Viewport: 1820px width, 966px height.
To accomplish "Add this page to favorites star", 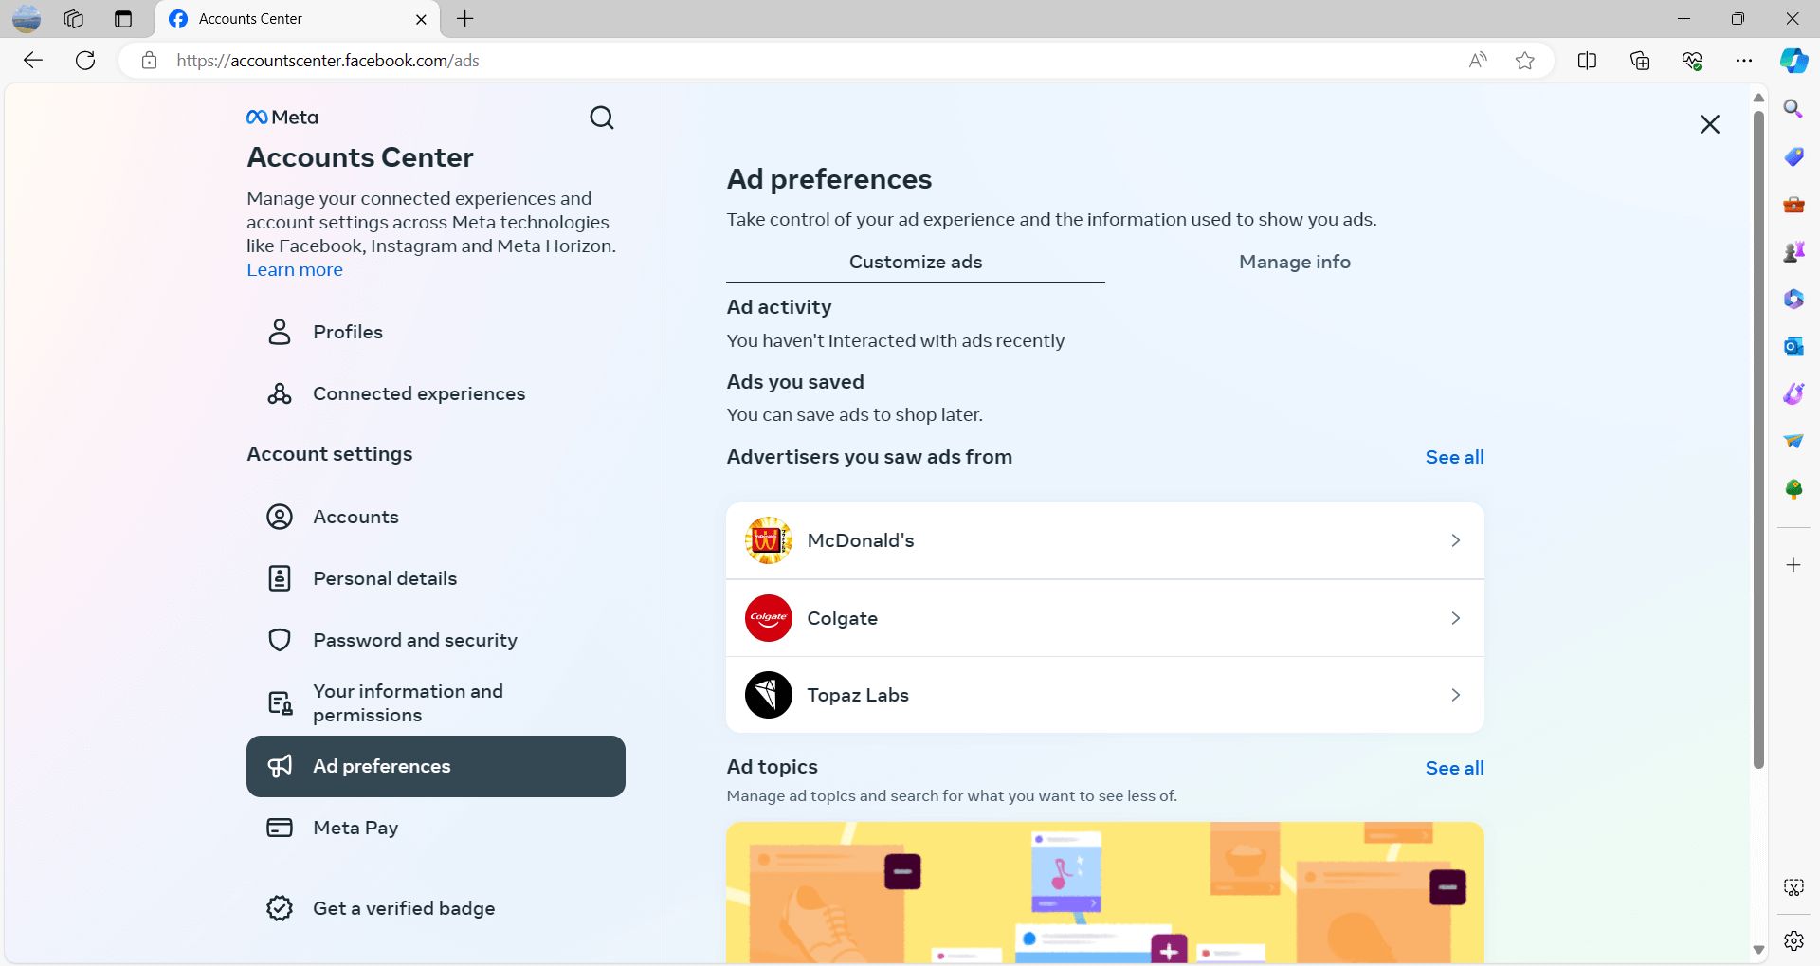I will [1524, 61].
